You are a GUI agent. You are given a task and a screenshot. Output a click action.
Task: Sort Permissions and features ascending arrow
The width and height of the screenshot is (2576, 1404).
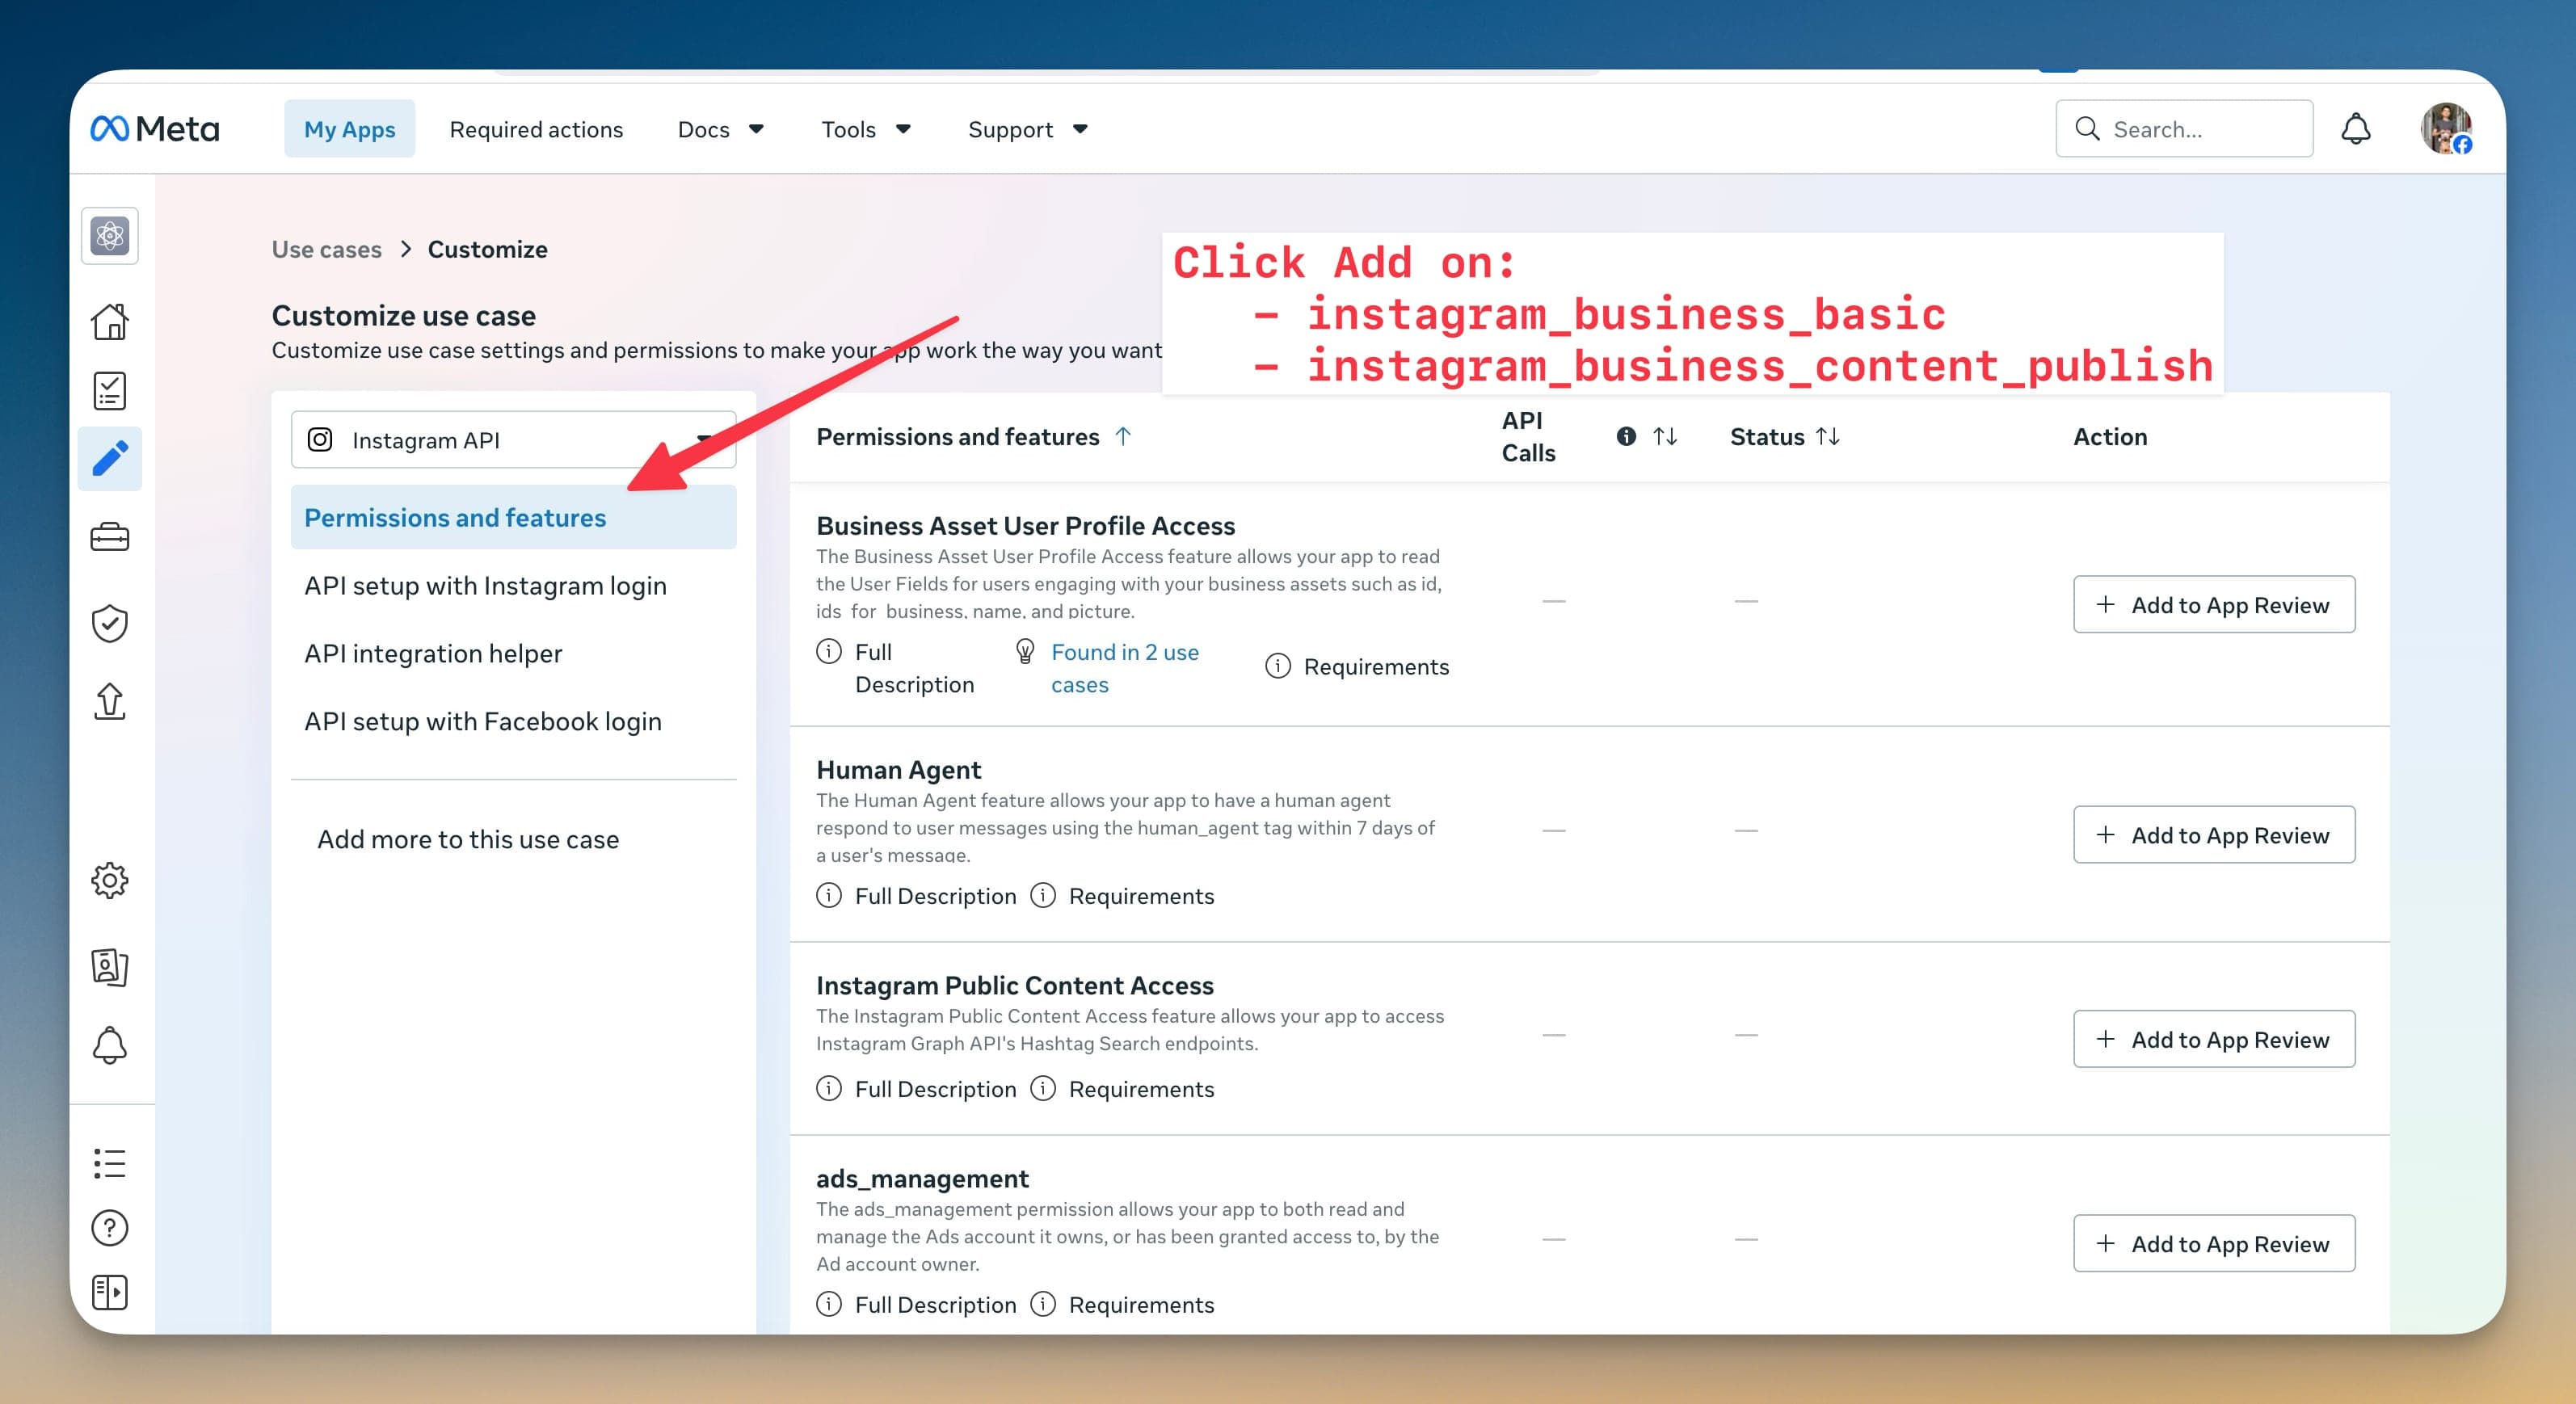tap(1123, 436)
